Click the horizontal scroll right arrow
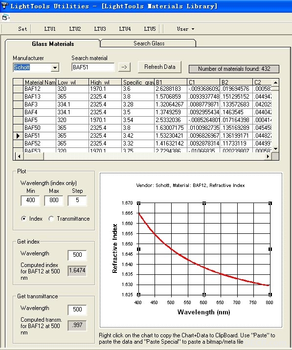292x350 pixels. click(x=268, y=156)
